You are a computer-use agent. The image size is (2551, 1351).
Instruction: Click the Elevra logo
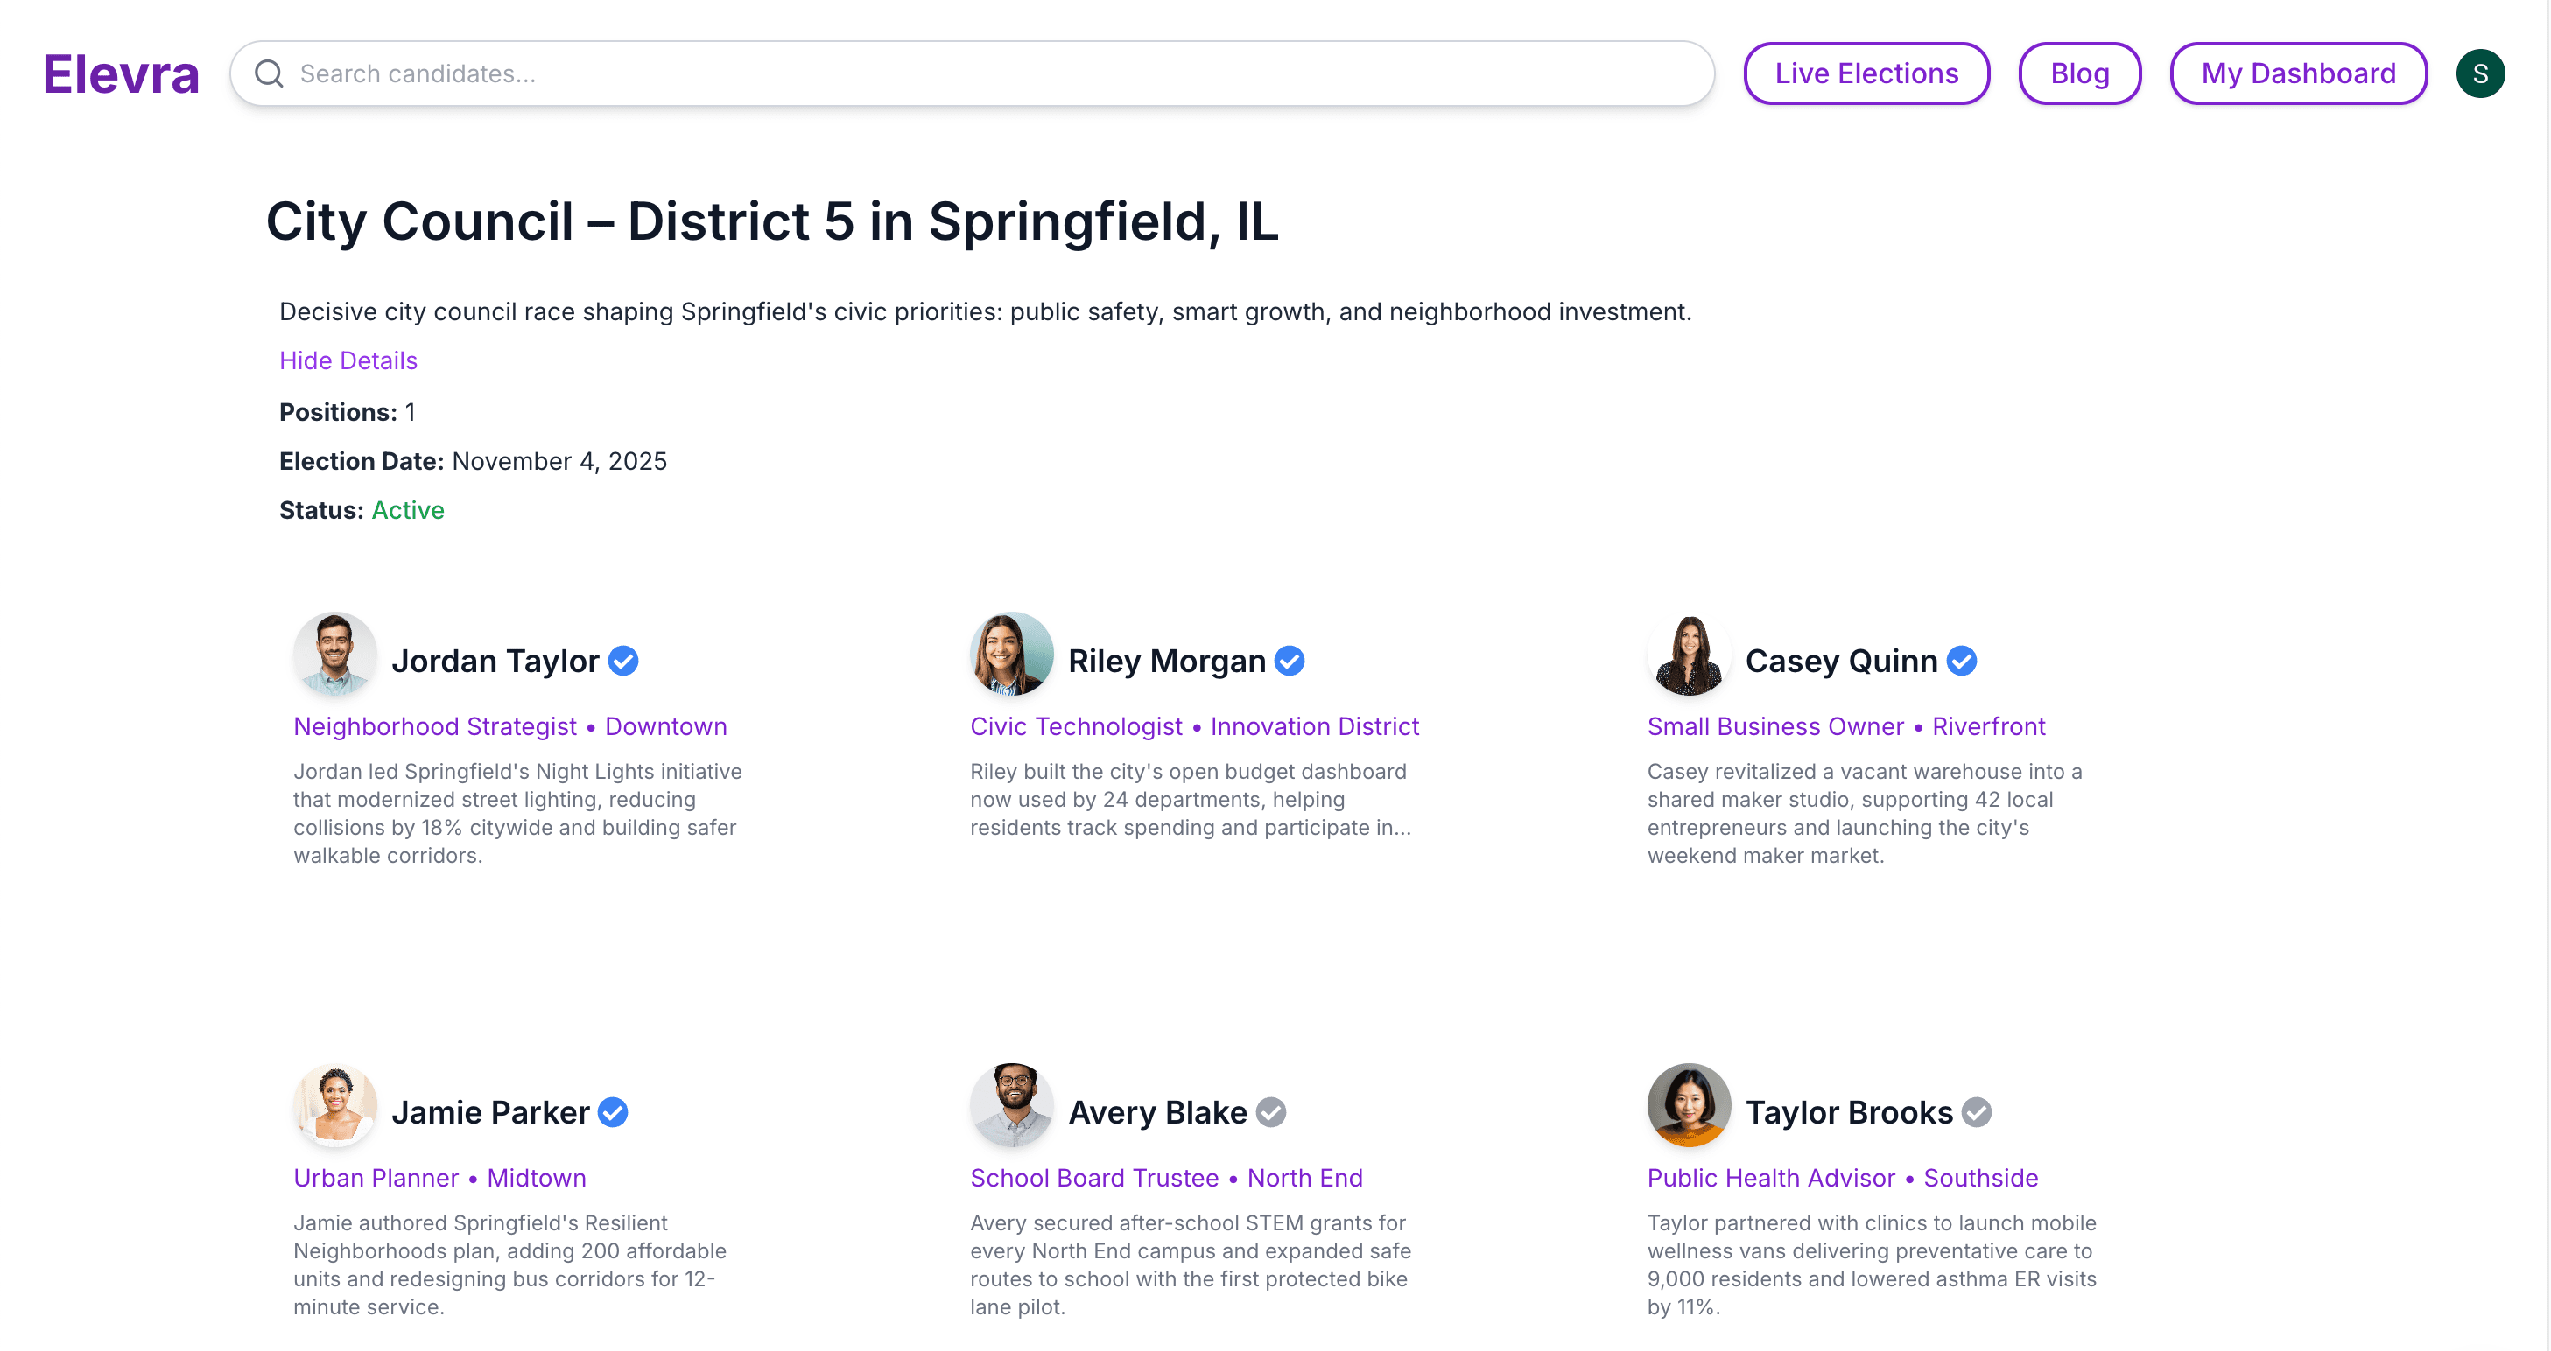pyautogui.click(x=121, y=73)
